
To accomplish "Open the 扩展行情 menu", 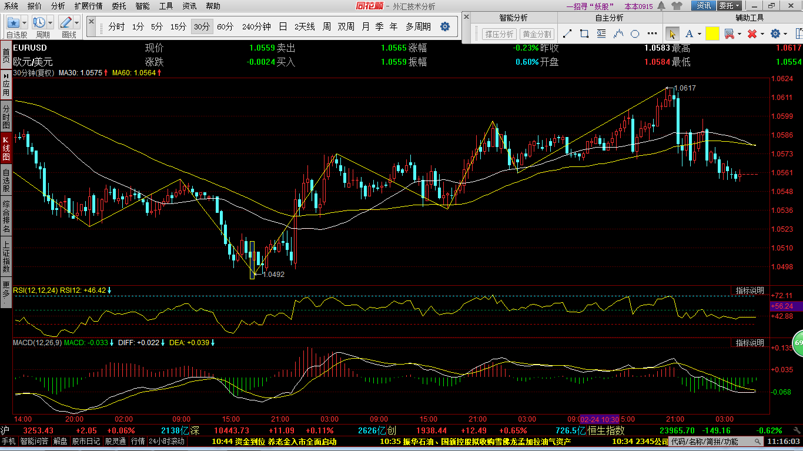I will (88, 6).
